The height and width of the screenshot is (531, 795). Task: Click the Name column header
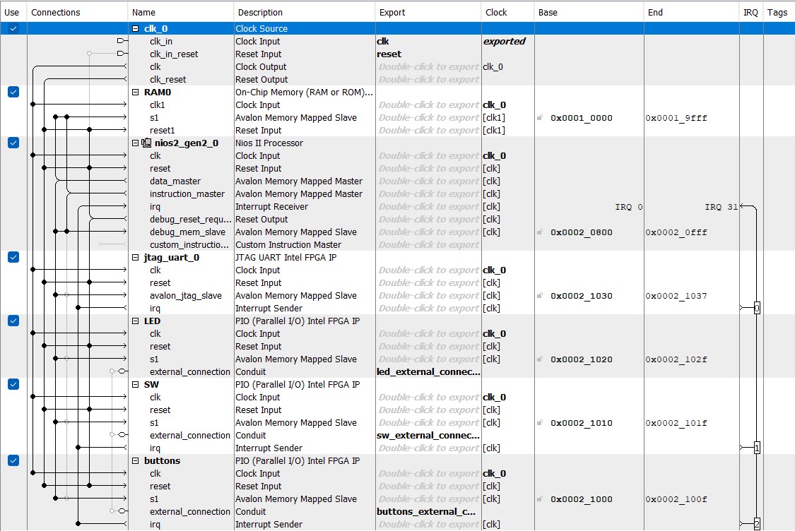[180, 12]
